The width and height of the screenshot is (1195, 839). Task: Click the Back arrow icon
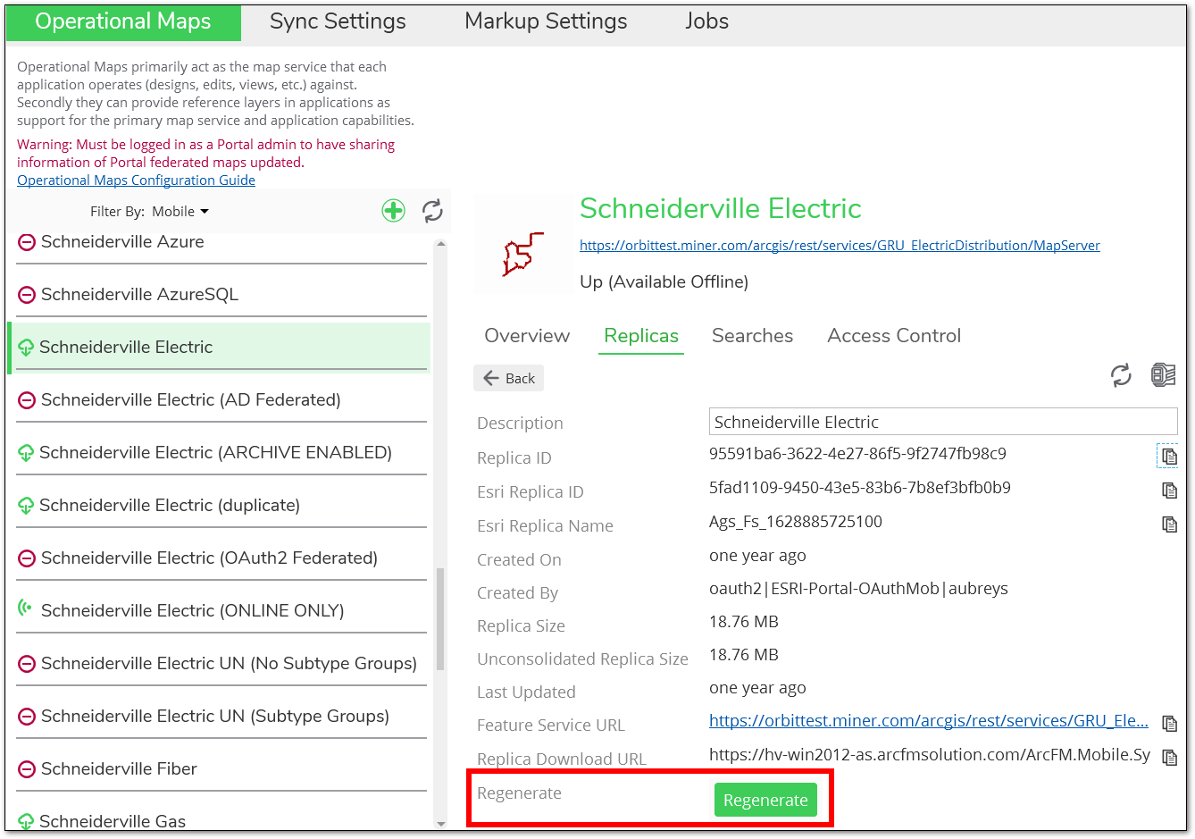[490, 378]
